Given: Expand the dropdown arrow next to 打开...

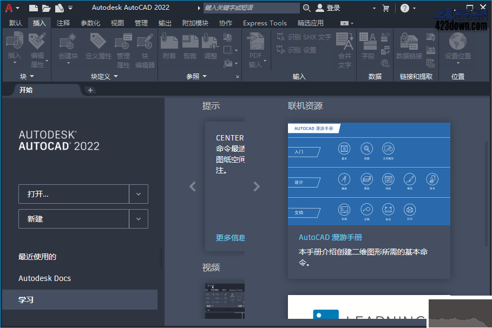Looking at the screenshot, I should click(139, 194).
